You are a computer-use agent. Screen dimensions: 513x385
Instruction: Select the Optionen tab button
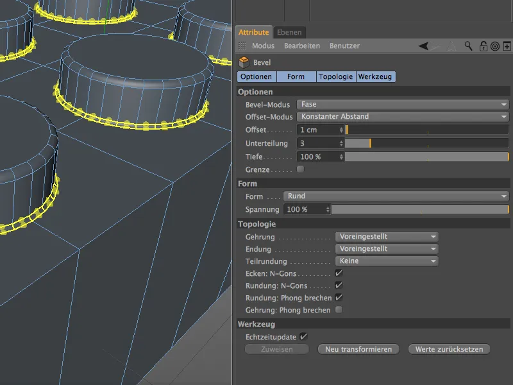click(257, 76)
